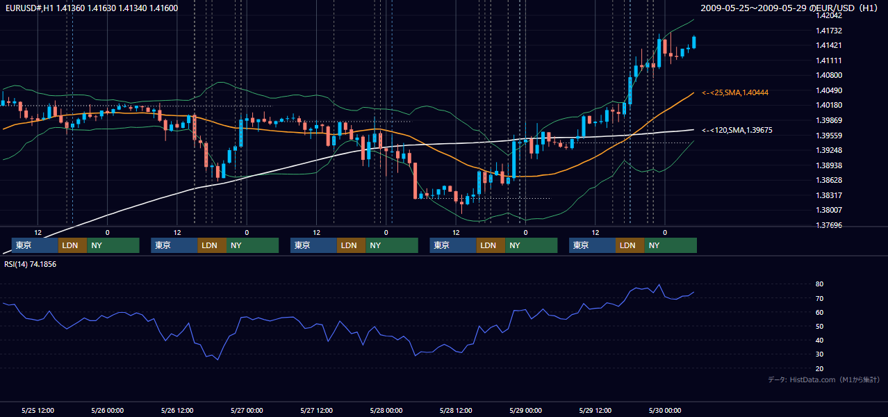Click price axis value 1.41111

click(829, 60)
